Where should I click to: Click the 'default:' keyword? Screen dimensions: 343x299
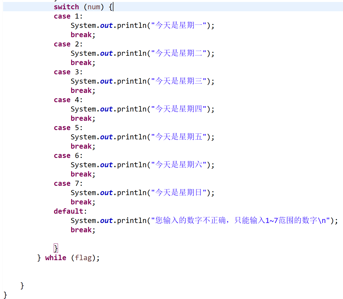tap(70, 211)
